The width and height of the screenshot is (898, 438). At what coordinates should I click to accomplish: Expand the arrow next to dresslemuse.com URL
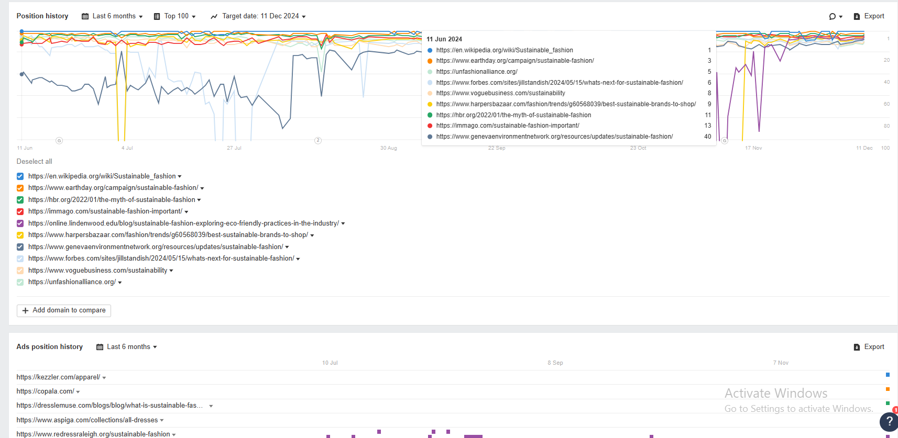pos(211,406)
